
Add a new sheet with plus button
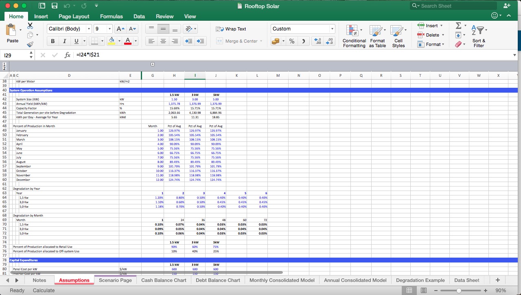497,280
